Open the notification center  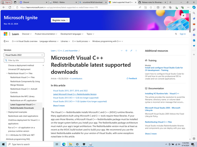pos(193,144)
